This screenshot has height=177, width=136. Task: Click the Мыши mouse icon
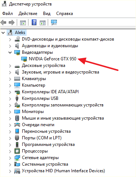pos(17,118)
